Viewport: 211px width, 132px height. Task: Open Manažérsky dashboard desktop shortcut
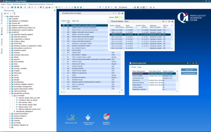tap(106, 119)
